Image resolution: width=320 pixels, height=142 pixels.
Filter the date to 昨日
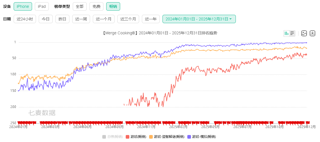pos(62,19)
